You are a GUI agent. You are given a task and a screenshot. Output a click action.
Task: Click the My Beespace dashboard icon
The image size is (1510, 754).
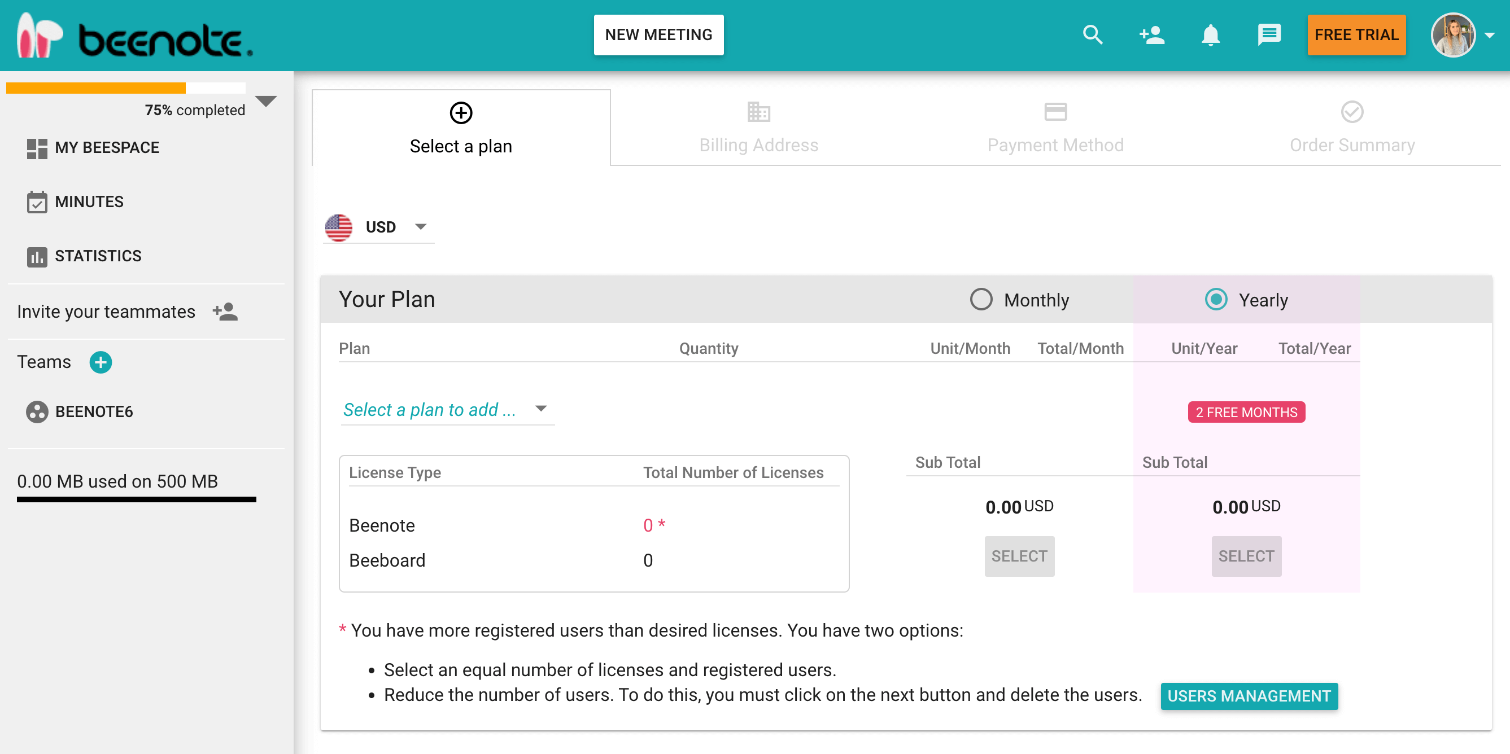[37, 148]
